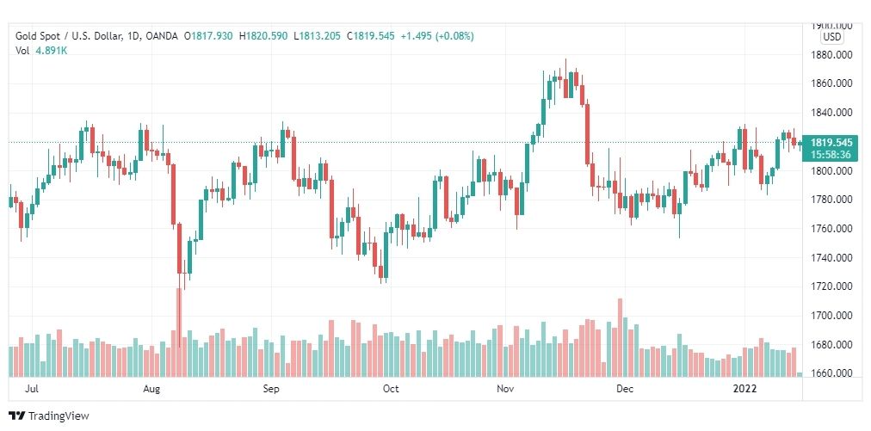This screenshot has height=431, width=871.
Task: Click the tallest red volume bar in August
Action: (179, 332)
